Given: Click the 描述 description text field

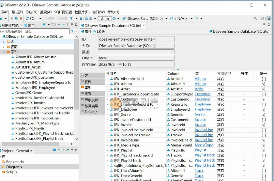Looking at the screenshot, I should click(x=136, y=52).
